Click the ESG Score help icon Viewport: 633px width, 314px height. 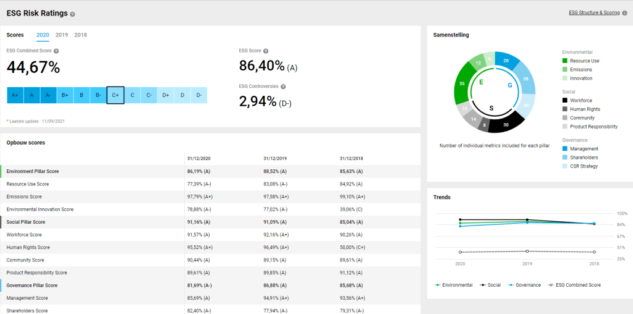pyautogui.click(x=266, y=51)
